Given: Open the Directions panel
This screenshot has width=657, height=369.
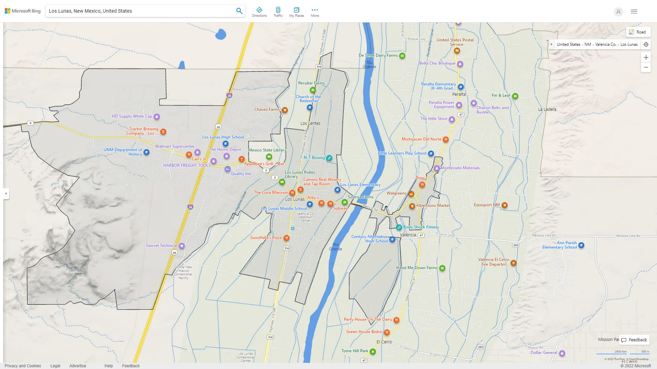Looking at the screenshot, I should 259,11.
